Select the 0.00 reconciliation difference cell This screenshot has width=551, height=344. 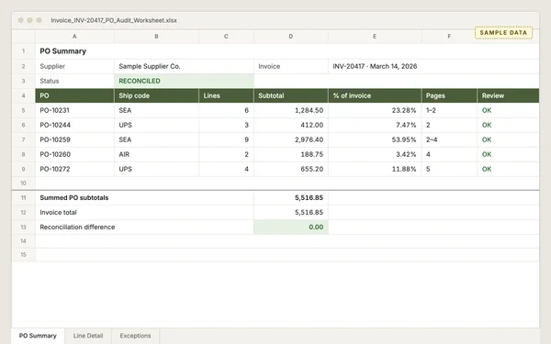pyautogui.click(x=291, y=227)
